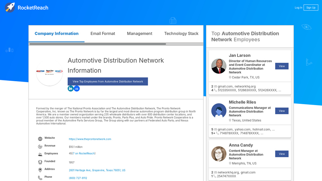This screenshot has width=322, height=181.
Task: View Jan Larson's profile
Action: click(x=282, y=66)
